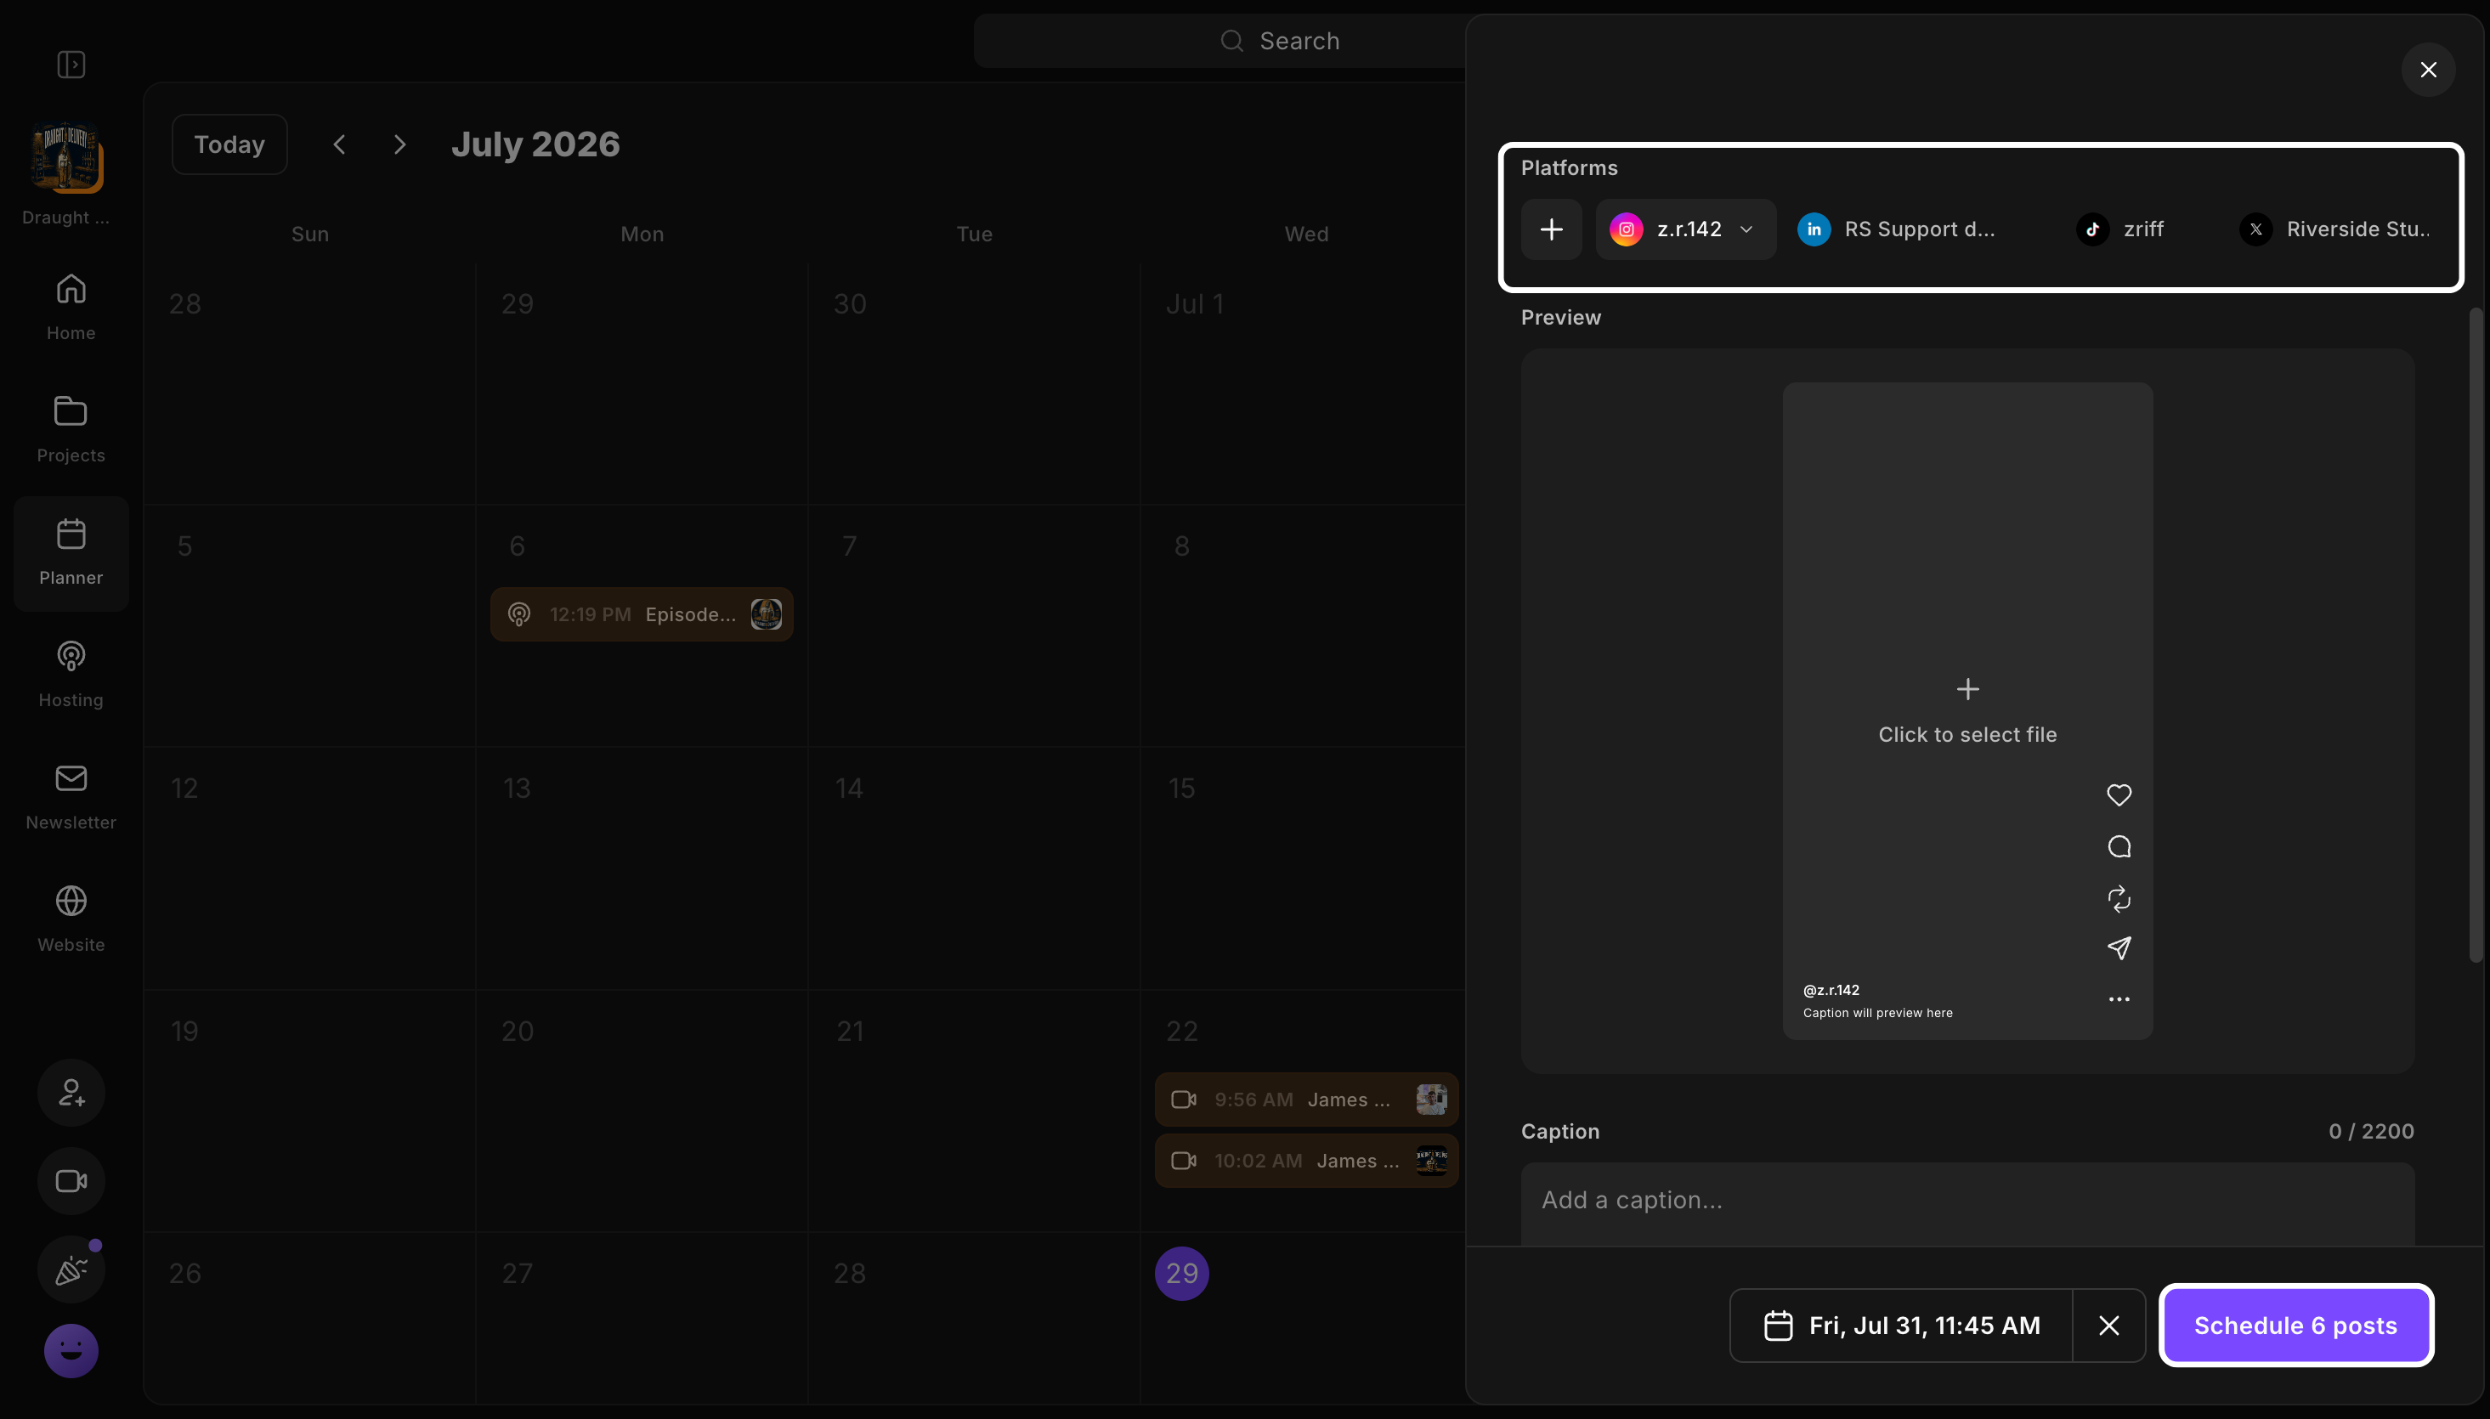Click the three-dots more icon in preview
The width and height of the screenshot is (2490, 1419).
click(2119, 999)
